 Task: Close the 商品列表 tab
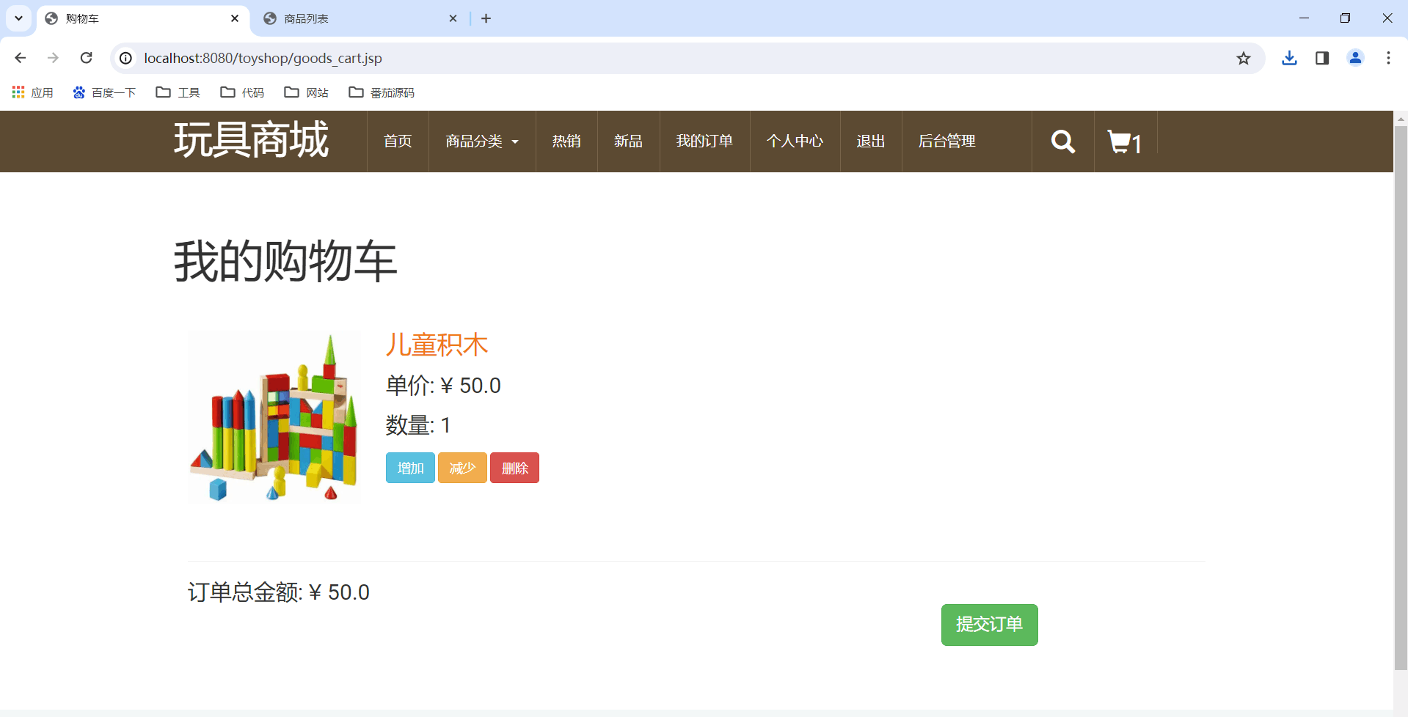click(x=453, y=18)
